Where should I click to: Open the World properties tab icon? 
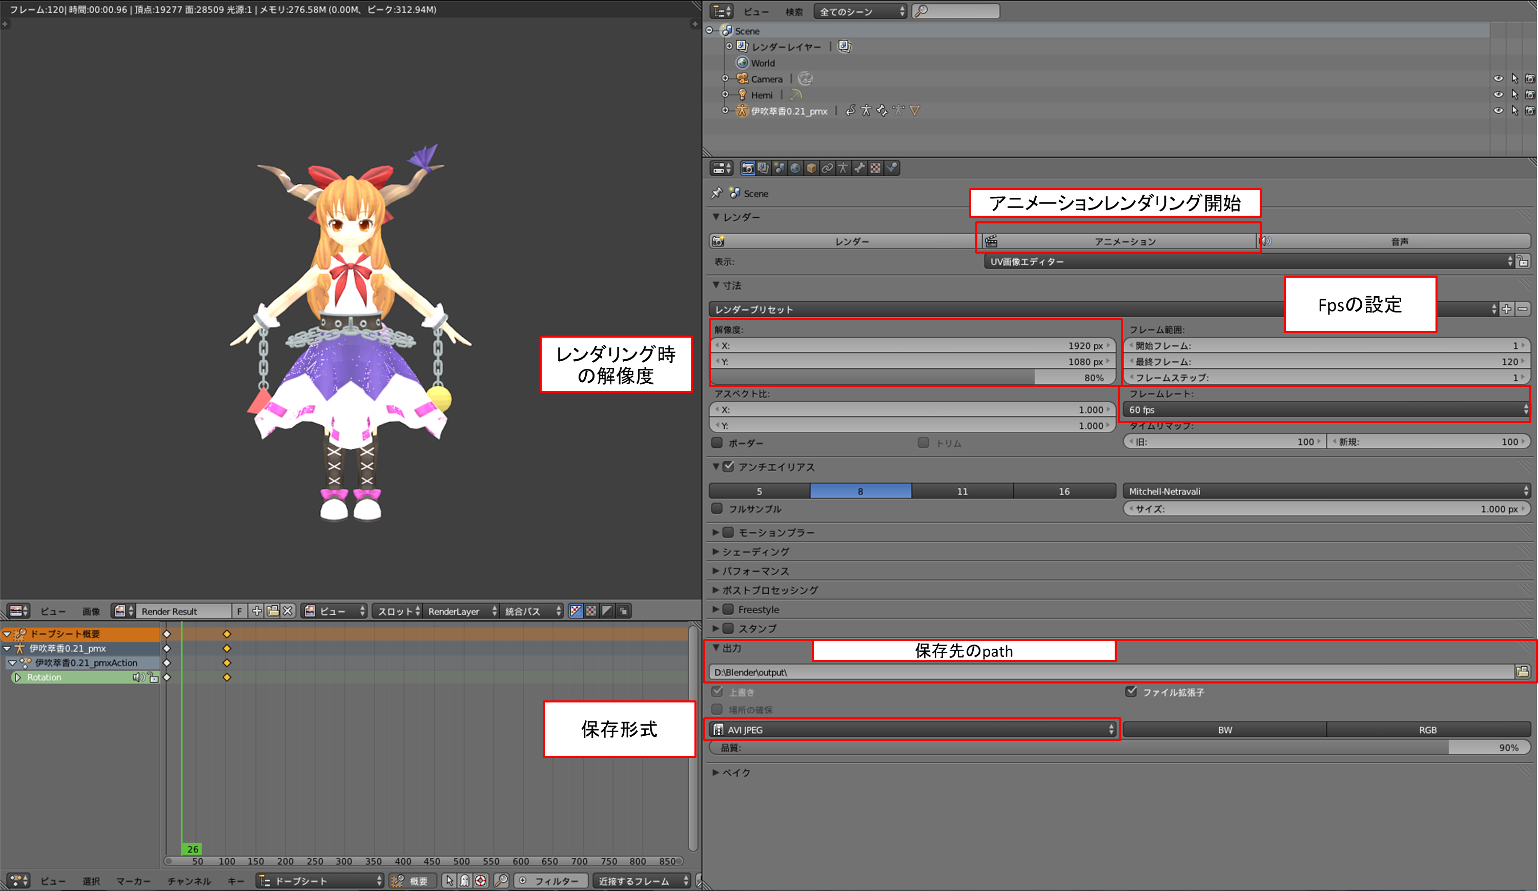795,168
